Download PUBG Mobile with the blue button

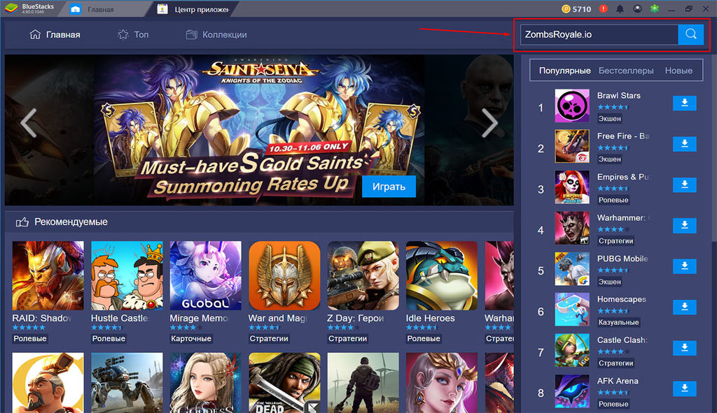pos(685,266)
